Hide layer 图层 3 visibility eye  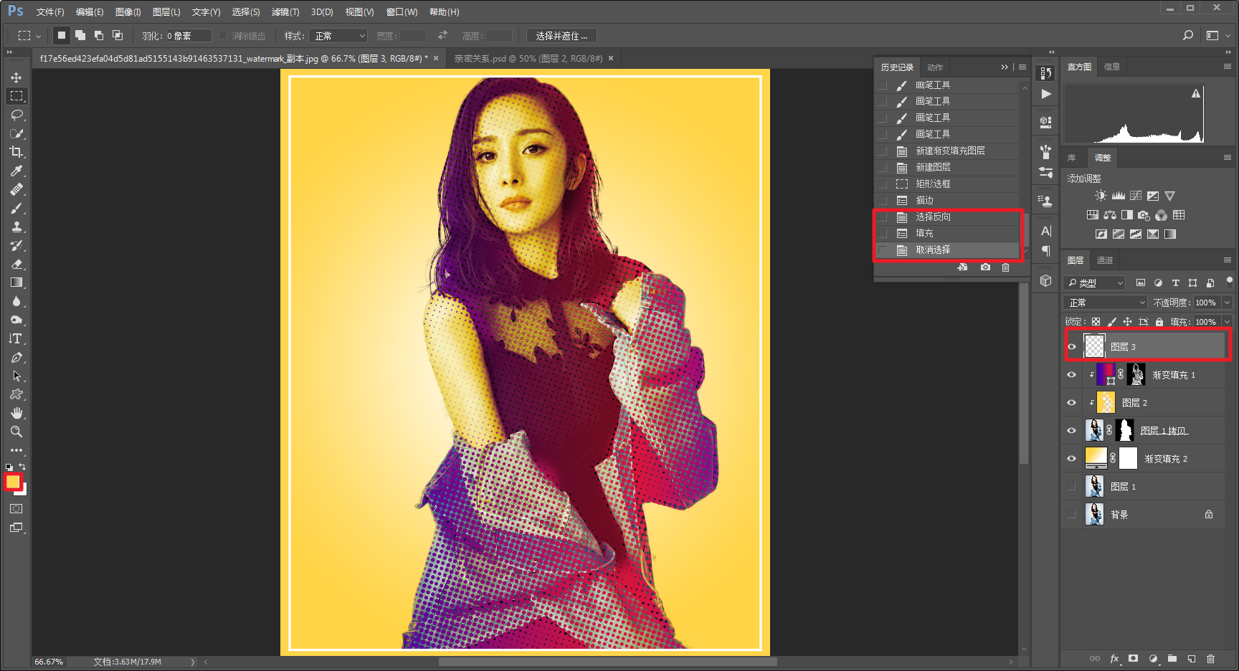pyautogui.click(x=1072, y=347)
